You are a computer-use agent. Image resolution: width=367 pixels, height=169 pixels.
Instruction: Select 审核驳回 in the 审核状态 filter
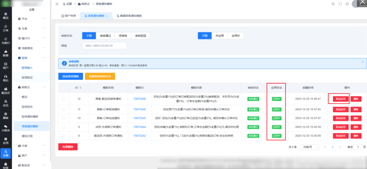pos(140,36)
